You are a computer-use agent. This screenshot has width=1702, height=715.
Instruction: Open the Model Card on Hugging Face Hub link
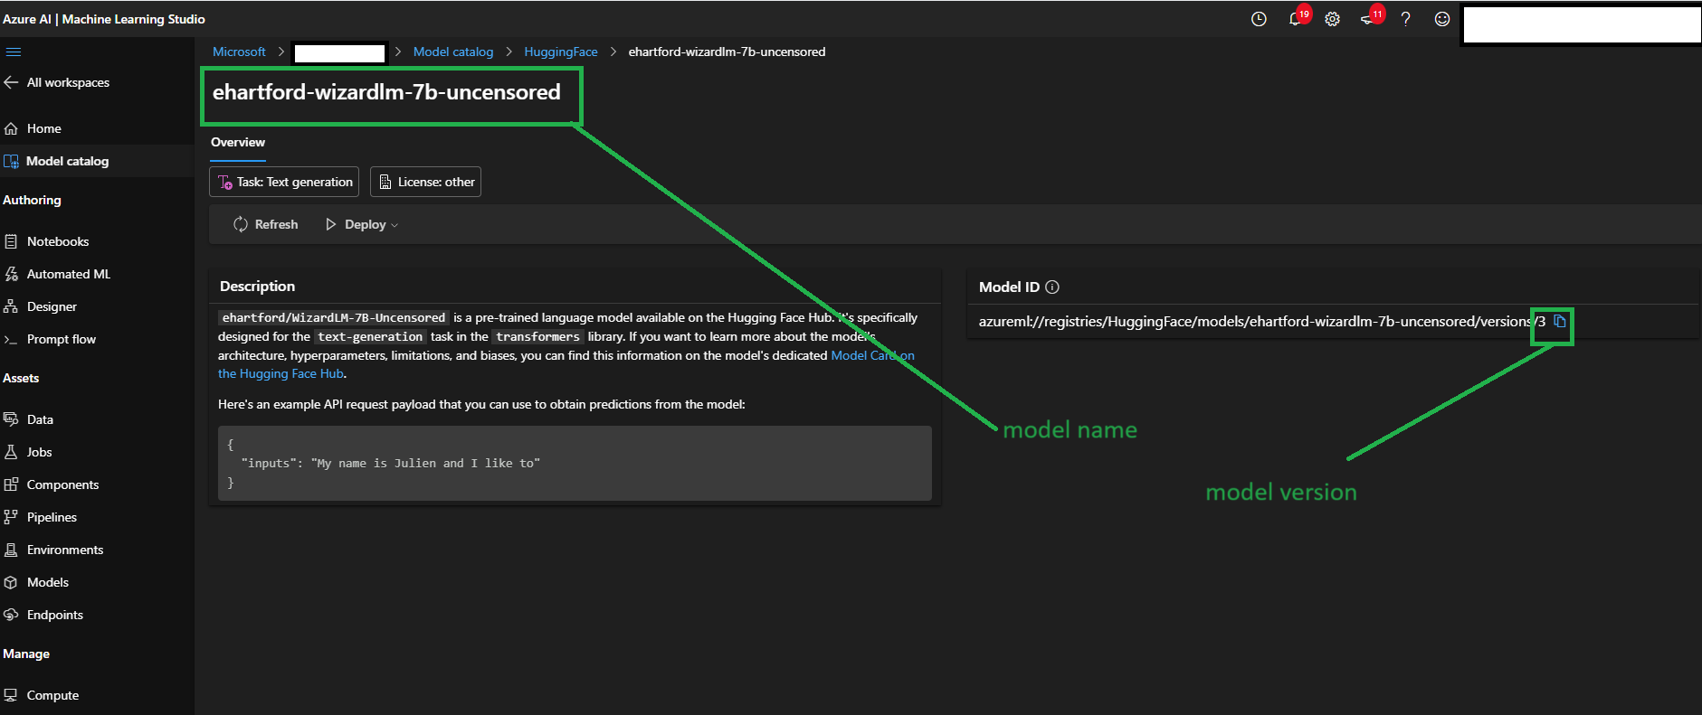pos(872,355)
